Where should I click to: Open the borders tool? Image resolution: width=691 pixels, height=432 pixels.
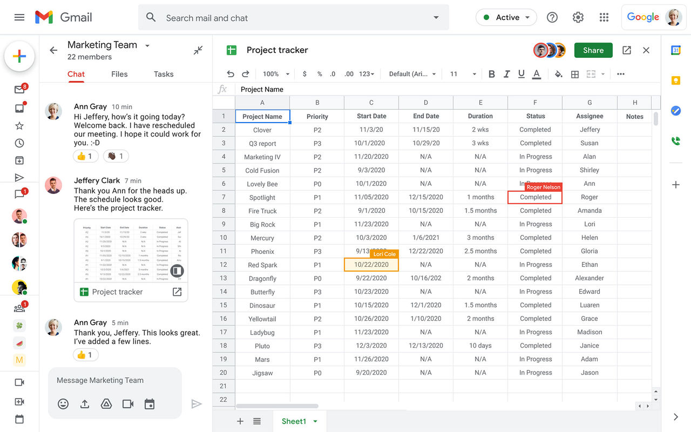coord(575,74)
